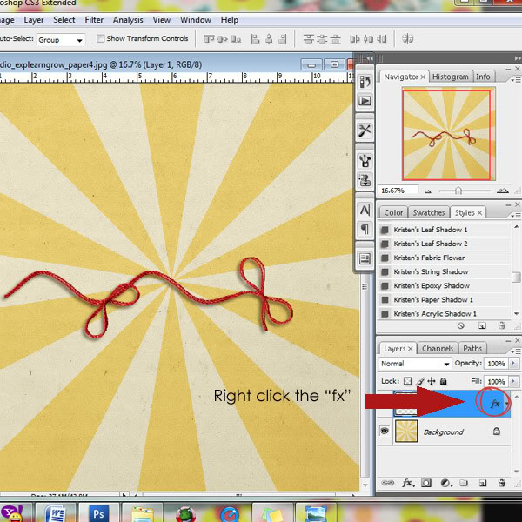Open the Layer Comps panel icon

coord(365,258)
